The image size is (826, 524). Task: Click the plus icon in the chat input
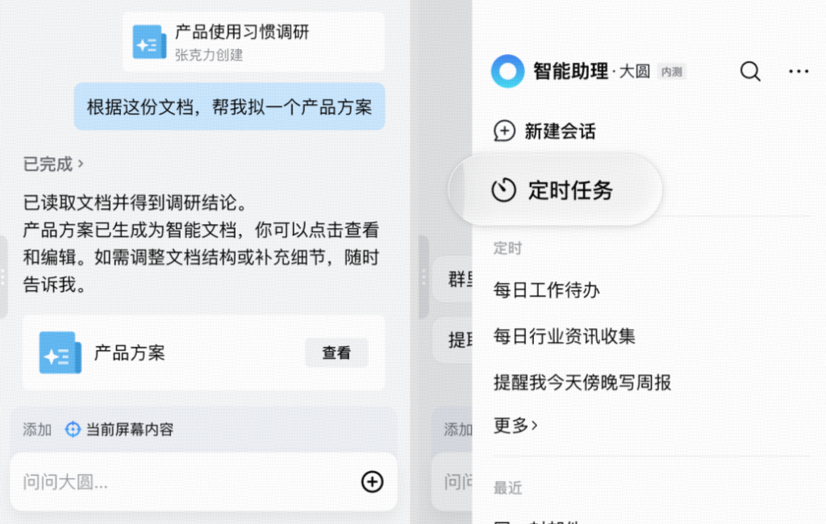pos(372,481)
